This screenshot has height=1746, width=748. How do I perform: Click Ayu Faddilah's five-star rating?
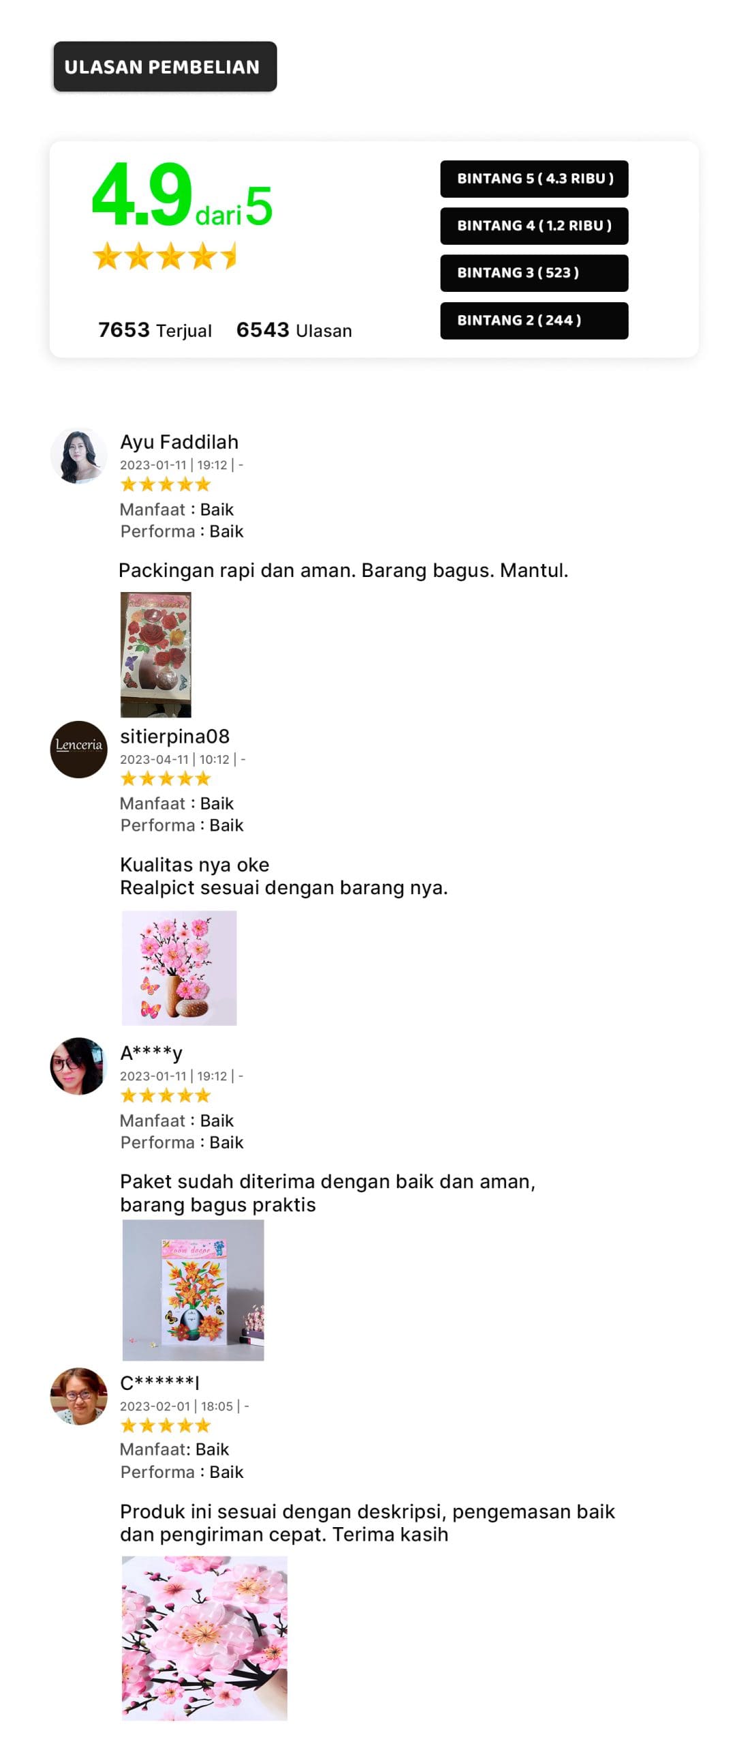pyautogui.click(x=166, y=485)
